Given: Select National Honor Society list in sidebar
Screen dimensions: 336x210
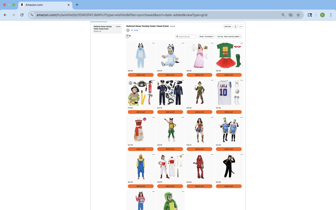Looking at the screenshot, I should pyautogui.click(x=107, y=29).
